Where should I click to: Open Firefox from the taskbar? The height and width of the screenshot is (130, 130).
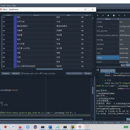pos(20,127)
